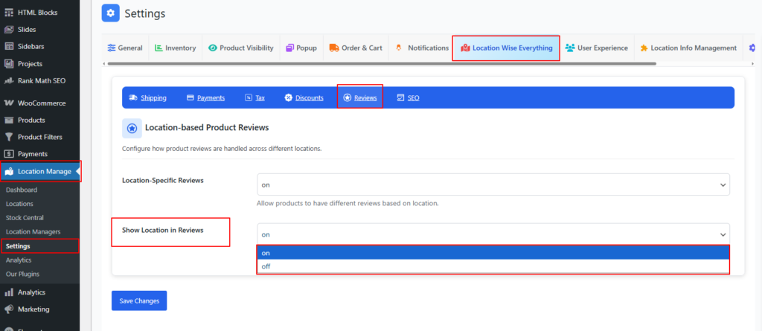
Task: Open the Inventory settings tab
Action: pyautogui.click(x=175, y=48)
